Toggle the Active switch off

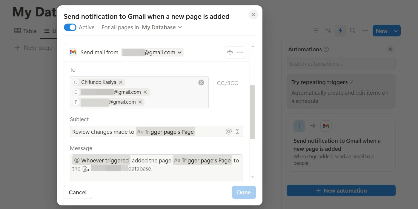[x=70, y=27]
